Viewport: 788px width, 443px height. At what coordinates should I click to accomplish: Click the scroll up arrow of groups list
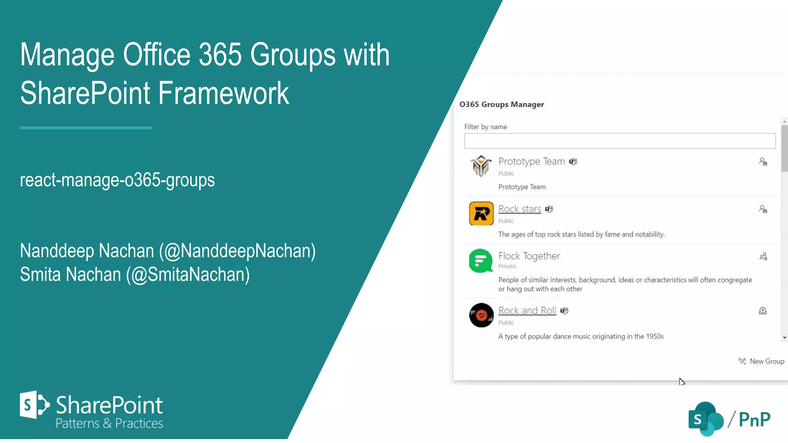tap(784, 122)
